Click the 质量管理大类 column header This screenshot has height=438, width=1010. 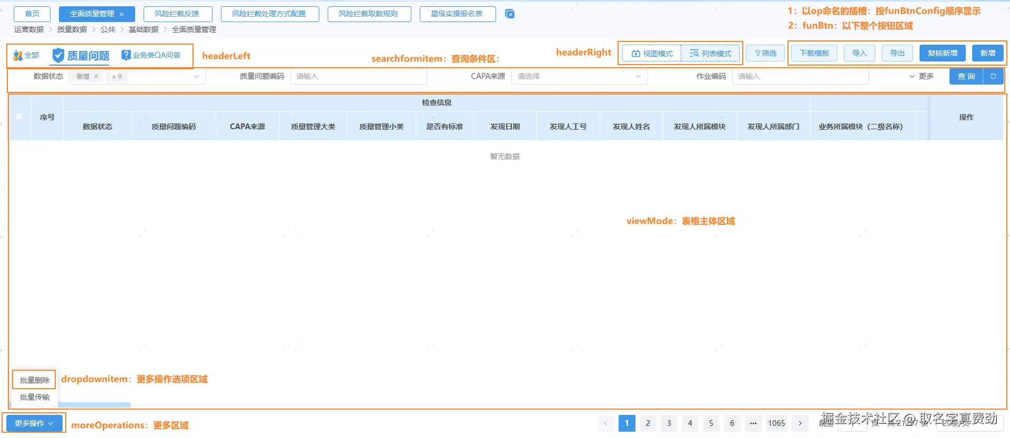tap(313, 127)
